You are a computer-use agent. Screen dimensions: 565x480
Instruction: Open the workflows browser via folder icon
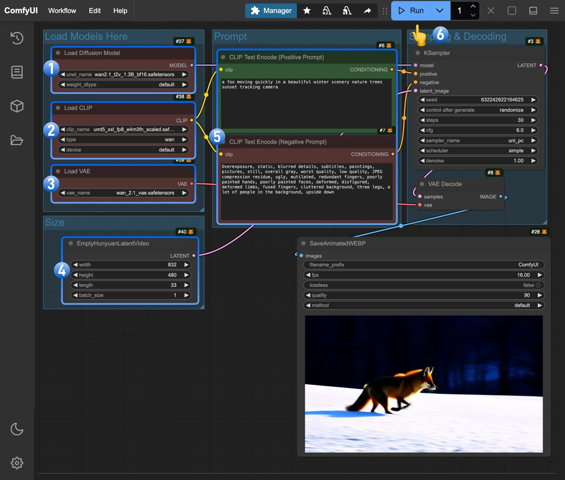click(17, 140)
